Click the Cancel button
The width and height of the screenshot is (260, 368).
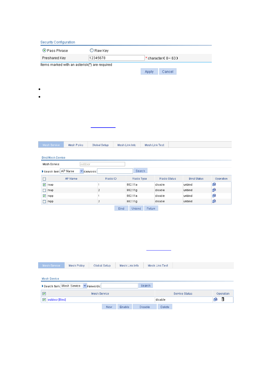[168, 71]
